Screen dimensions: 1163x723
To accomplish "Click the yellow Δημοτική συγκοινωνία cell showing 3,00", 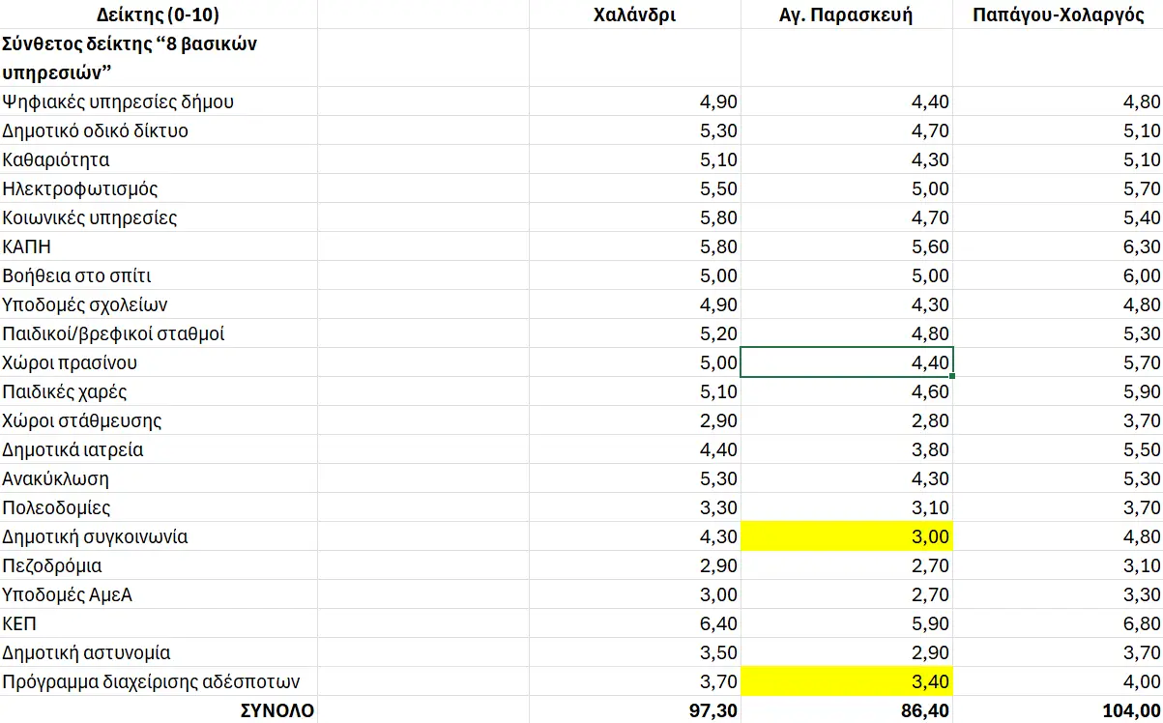I will click(x=847, y=536).
